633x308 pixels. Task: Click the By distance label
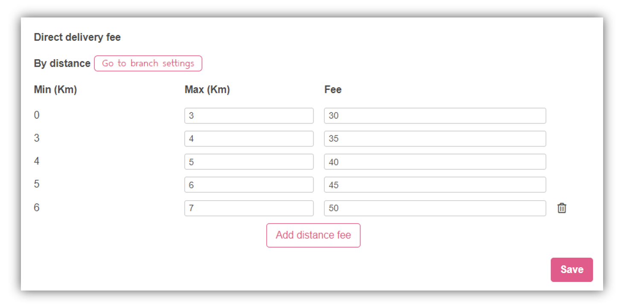pyautogui.click(x=62, y=63)
